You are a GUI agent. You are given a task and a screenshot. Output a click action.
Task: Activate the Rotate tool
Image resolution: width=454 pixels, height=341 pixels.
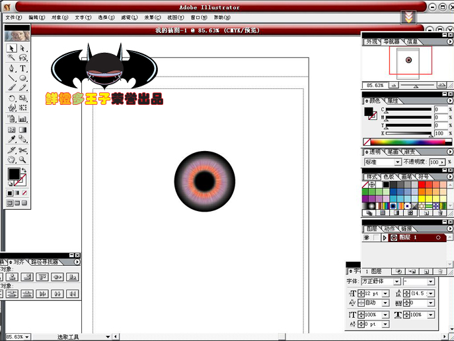point(12,98)
